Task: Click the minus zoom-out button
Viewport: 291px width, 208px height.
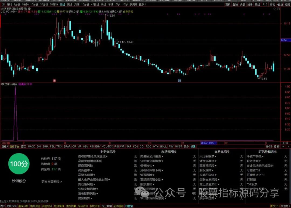Action: (x=288, y=146)
